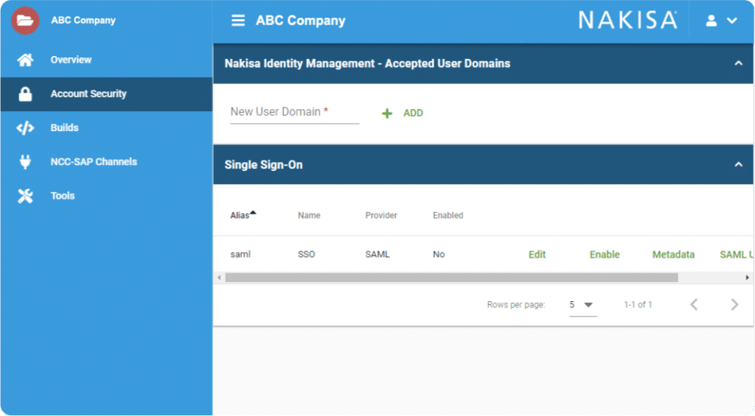
Task: Click the horizontal table scrollbar
Action: (x=452, y=278)
